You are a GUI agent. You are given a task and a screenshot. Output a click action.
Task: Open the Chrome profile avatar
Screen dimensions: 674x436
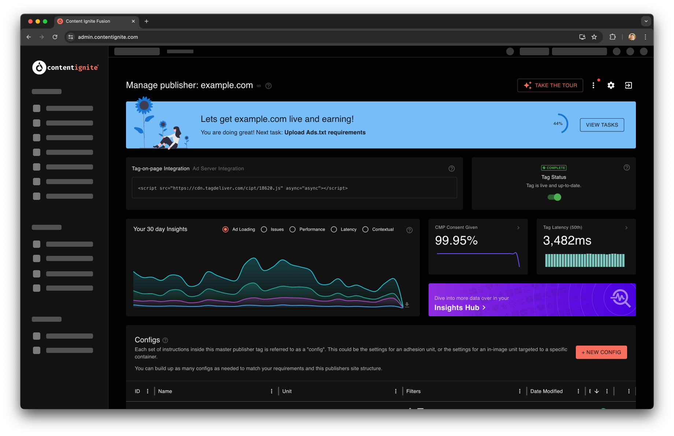pos(632,37)
